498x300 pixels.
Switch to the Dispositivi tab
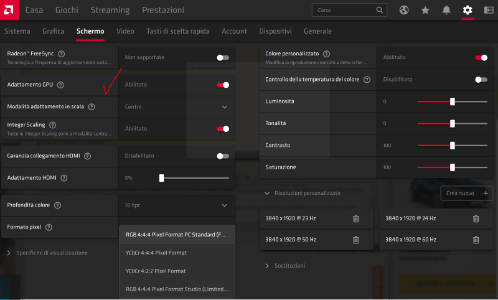(275, 31)
